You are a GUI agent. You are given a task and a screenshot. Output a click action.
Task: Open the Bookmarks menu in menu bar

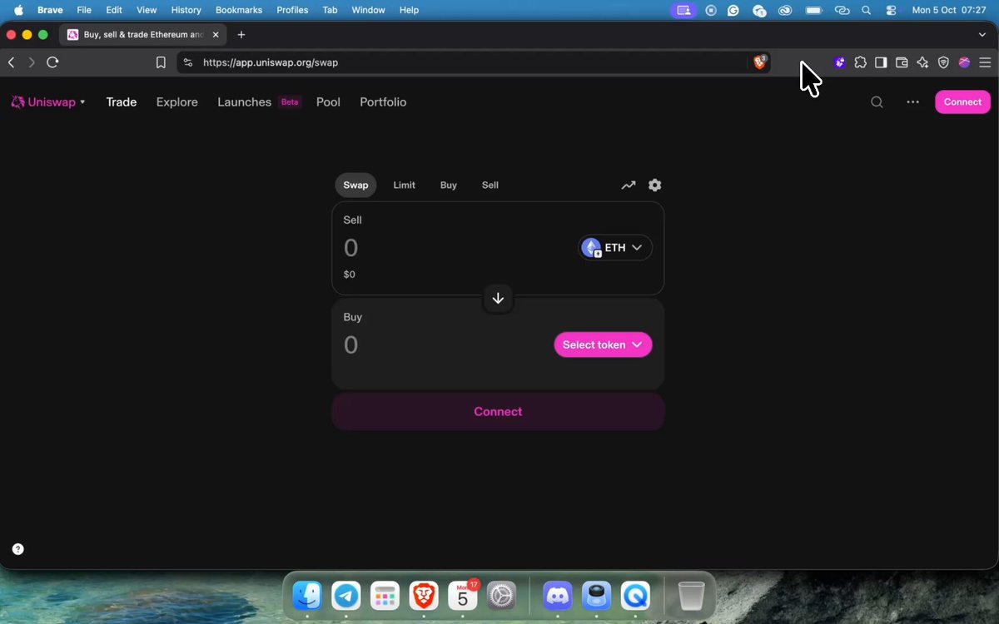[x=239, y=10]
